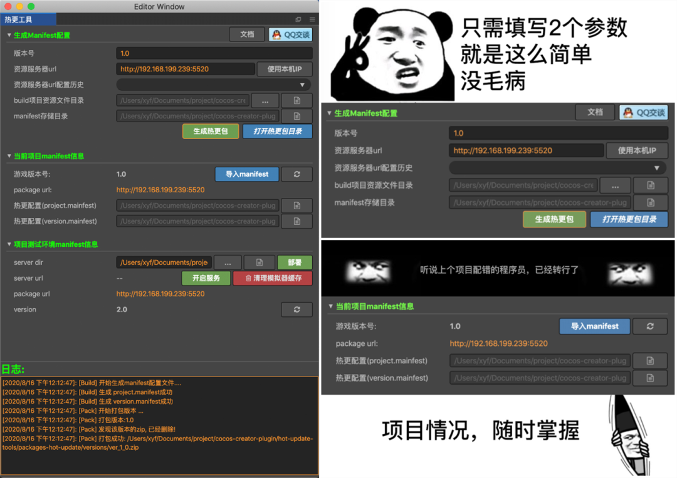Click the log line 生成 project.manifest成功
The width and height of the screenshot is (677, 478).
(88, 392)
